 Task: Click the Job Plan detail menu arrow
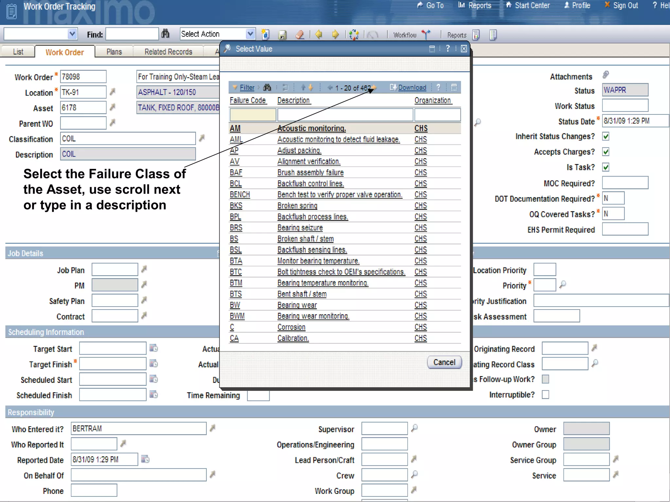pyautogui.click(x=144, y=269)
